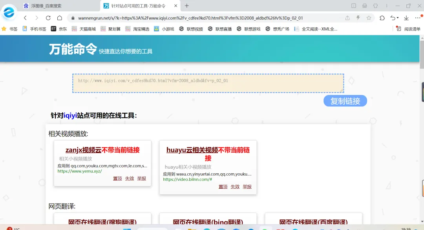The width and height of the screenshot is (424, 230).
Task: Click 举报 on the huayu card
Action: 247,187
